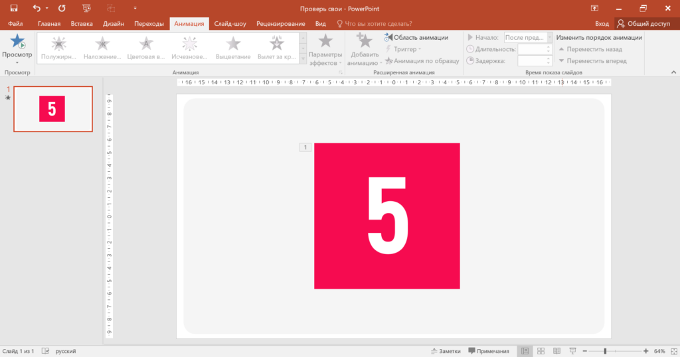
Task: Click the Undo arrow icon
Action: point(37,8)
